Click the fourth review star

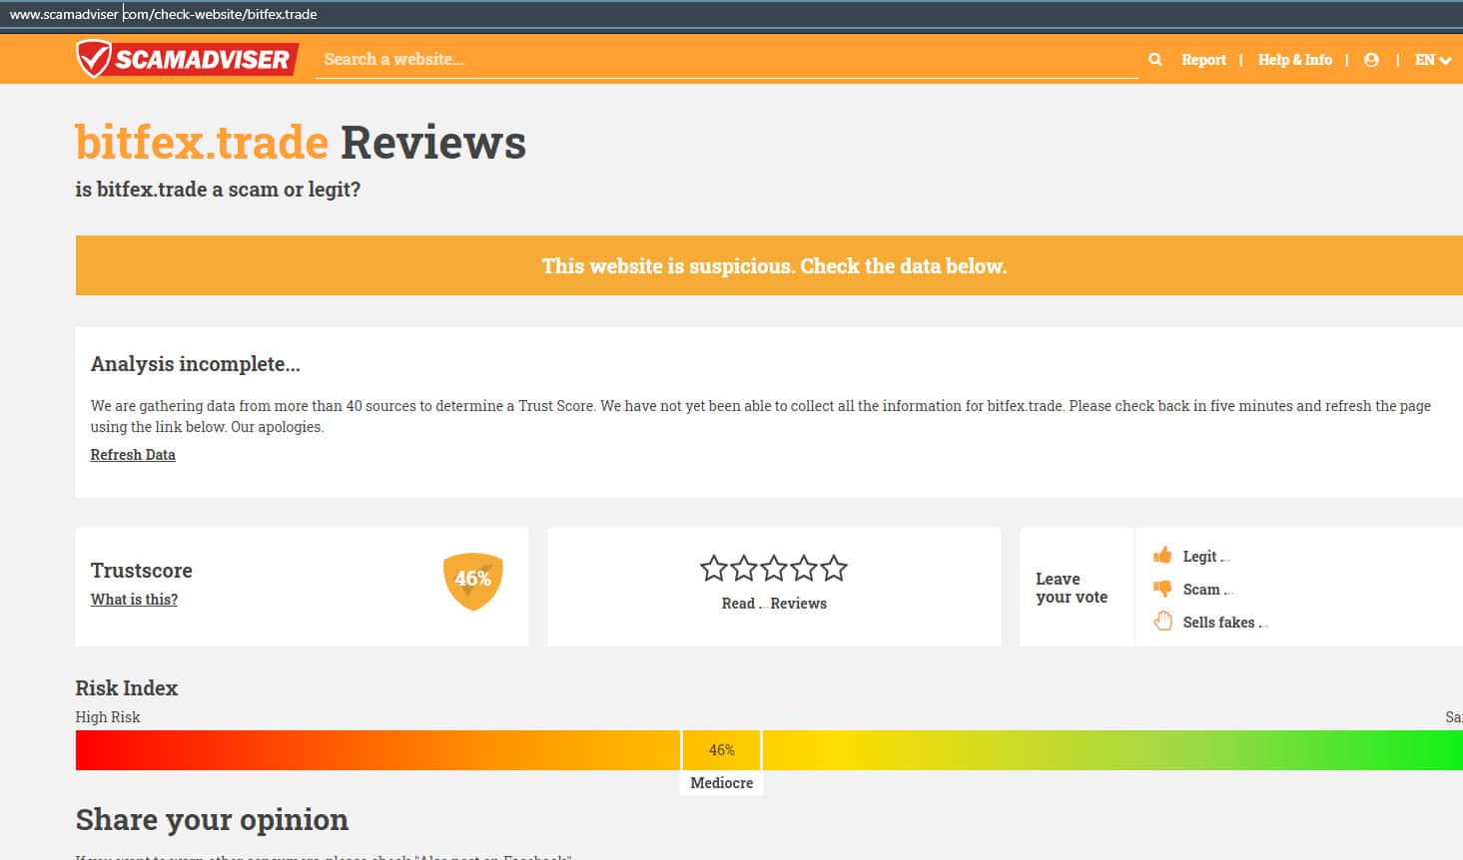(804, 569)
